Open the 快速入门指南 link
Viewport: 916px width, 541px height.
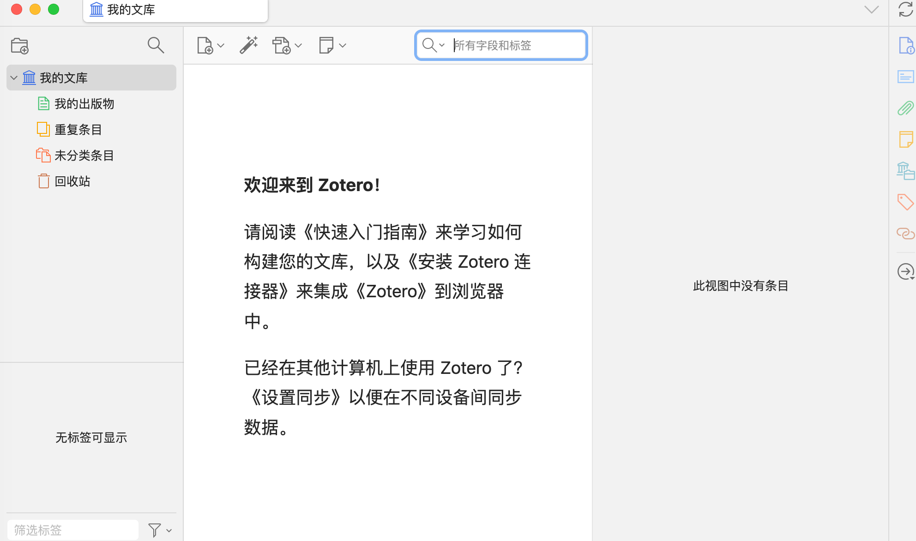point(366,232)
